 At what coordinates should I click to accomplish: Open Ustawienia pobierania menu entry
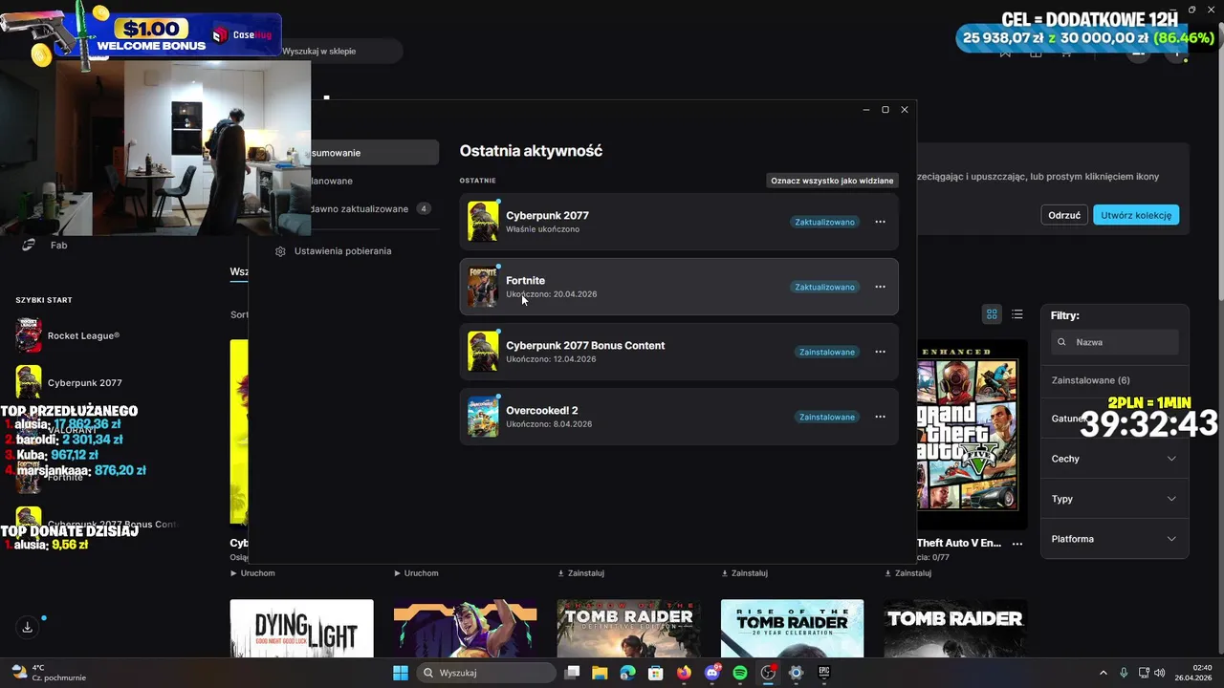[x=342, y=251]
